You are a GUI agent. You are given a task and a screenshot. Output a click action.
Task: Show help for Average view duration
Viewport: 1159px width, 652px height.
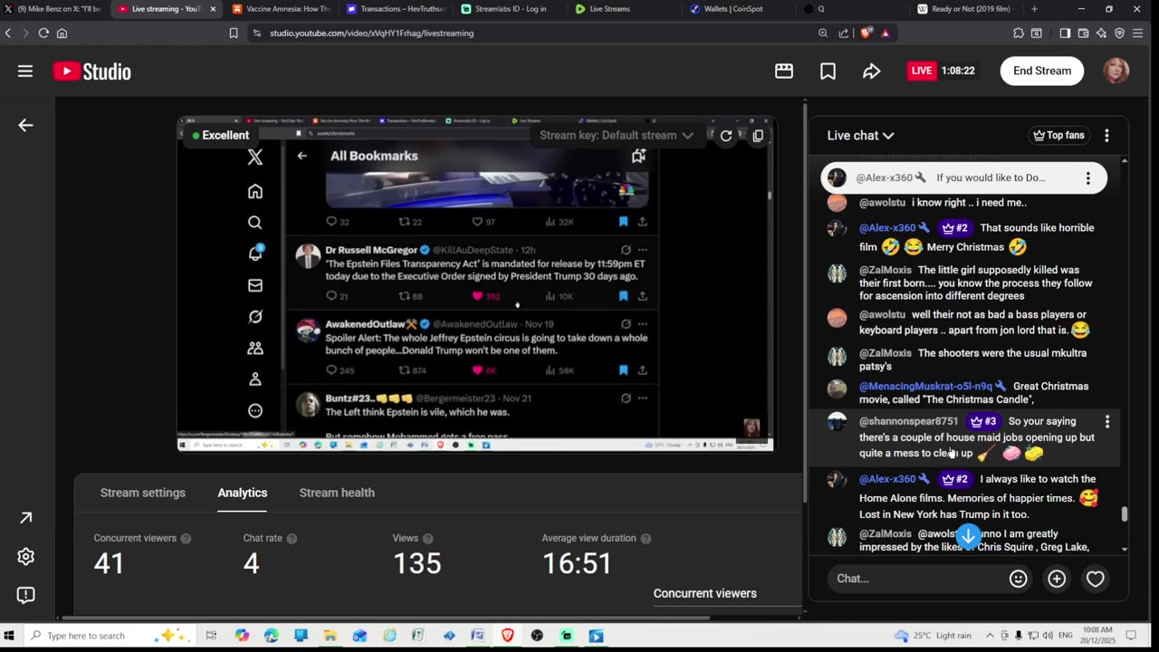click(646, 539)
